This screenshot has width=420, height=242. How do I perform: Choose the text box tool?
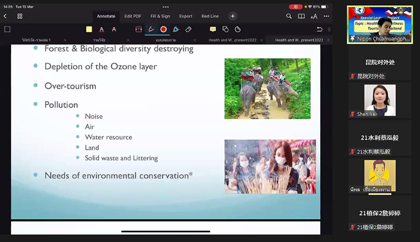coord(139,29)
